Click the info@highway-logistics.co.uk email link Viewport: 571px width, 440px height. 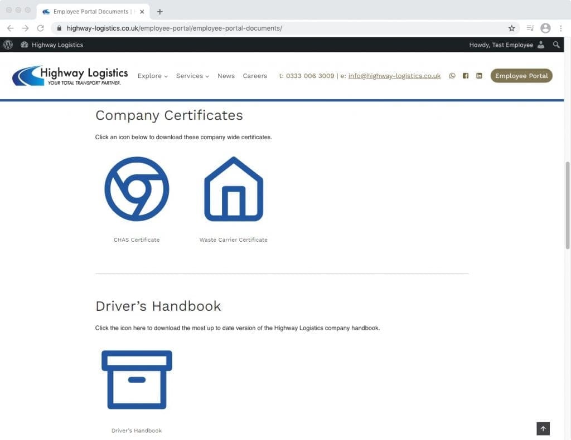(394, 76)
